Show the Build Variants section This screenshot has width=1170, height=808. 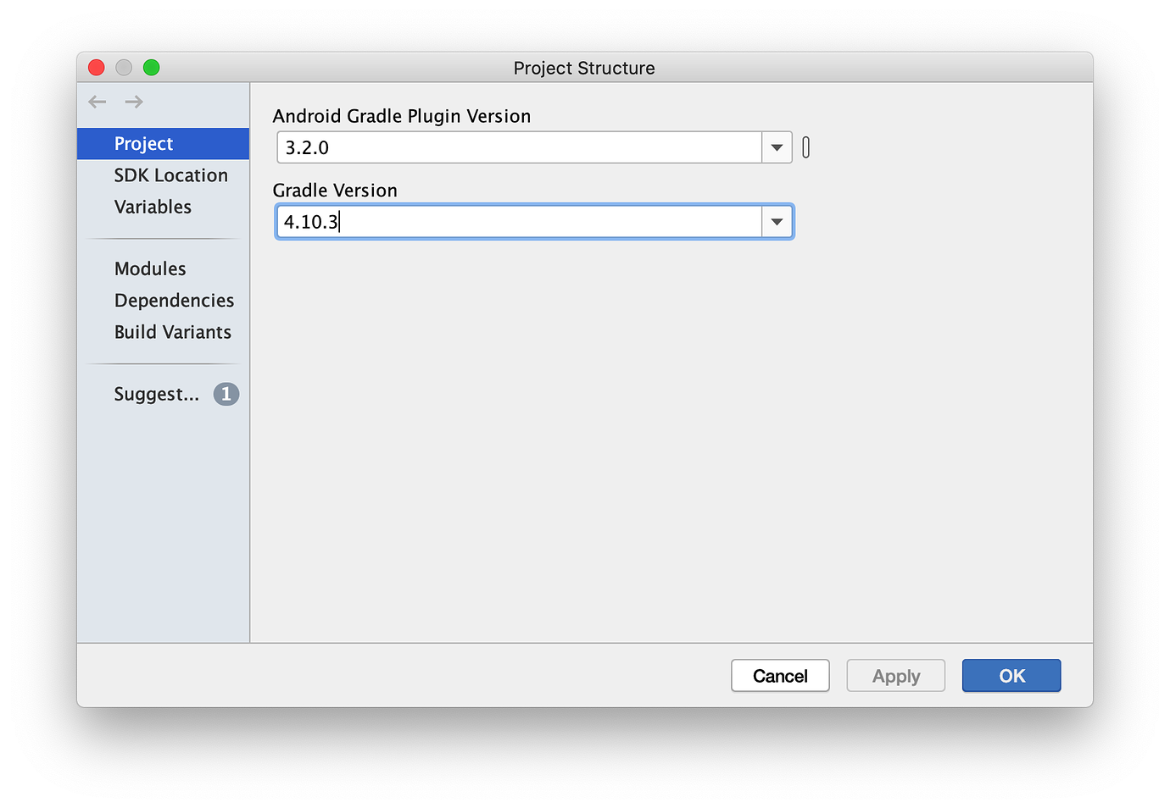[x=173, y=332]
